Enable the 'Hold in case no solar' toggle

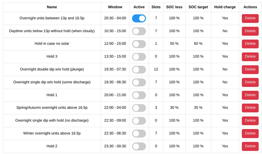pyautogui.click(x=139, y=44)
